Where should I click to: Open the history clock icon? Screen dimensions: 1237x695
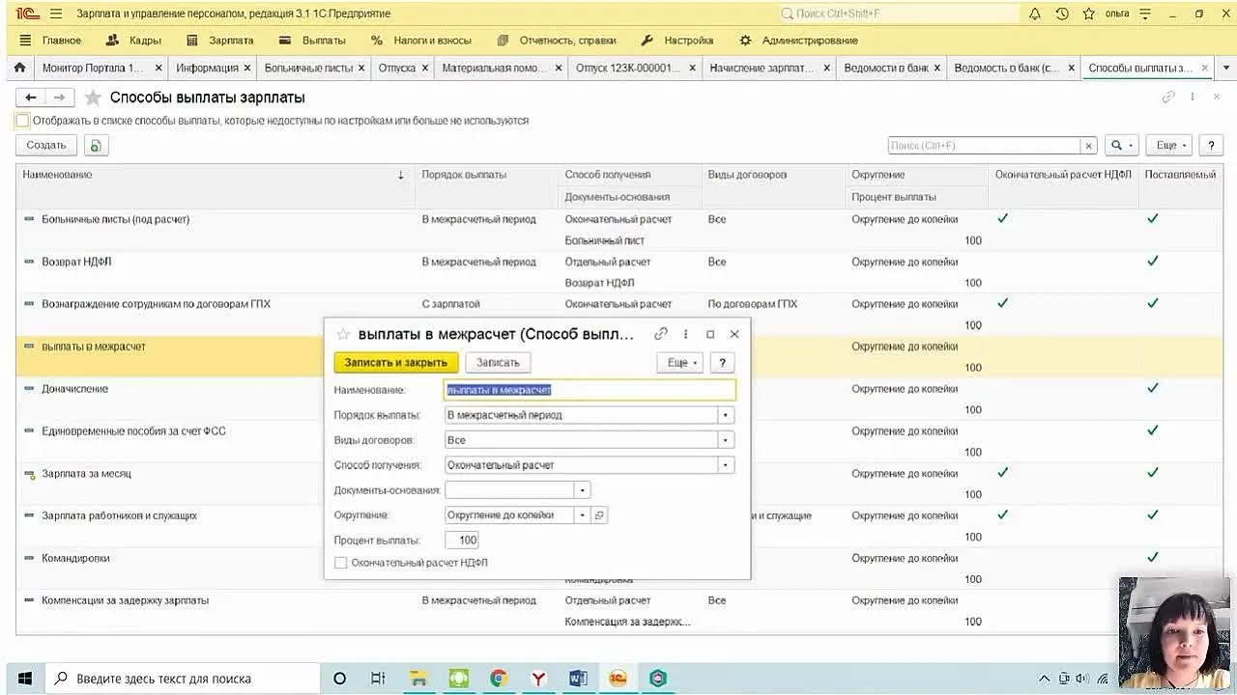click(x=1062, y=14)
